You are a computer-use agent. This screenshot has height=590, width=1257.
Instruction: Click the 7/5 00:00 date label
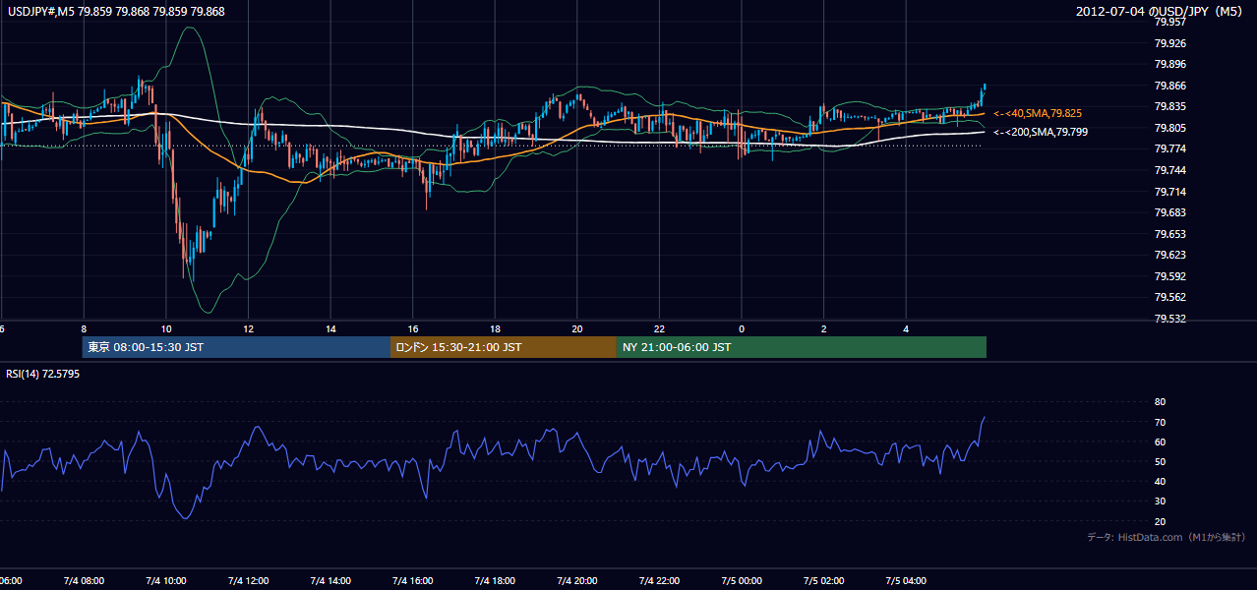[x=742, y=581]
